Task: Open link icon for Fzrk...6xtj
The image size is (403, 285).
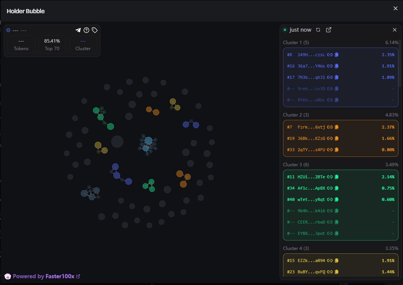Action: point(330,127)
